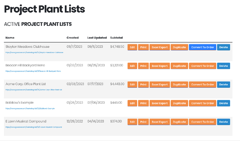Screen dimensions: 240x141
Task: Duplicate the Stayton Meadows Clubhouse list
Action: click(179, 47)
